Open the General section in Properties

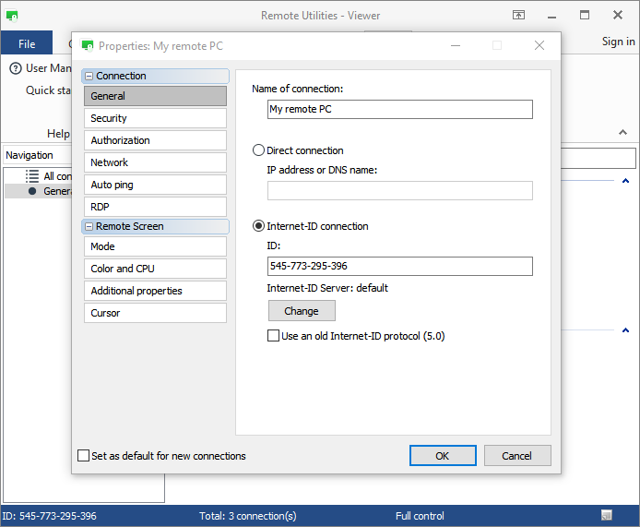pyautogui.click(x=155, y=96)
